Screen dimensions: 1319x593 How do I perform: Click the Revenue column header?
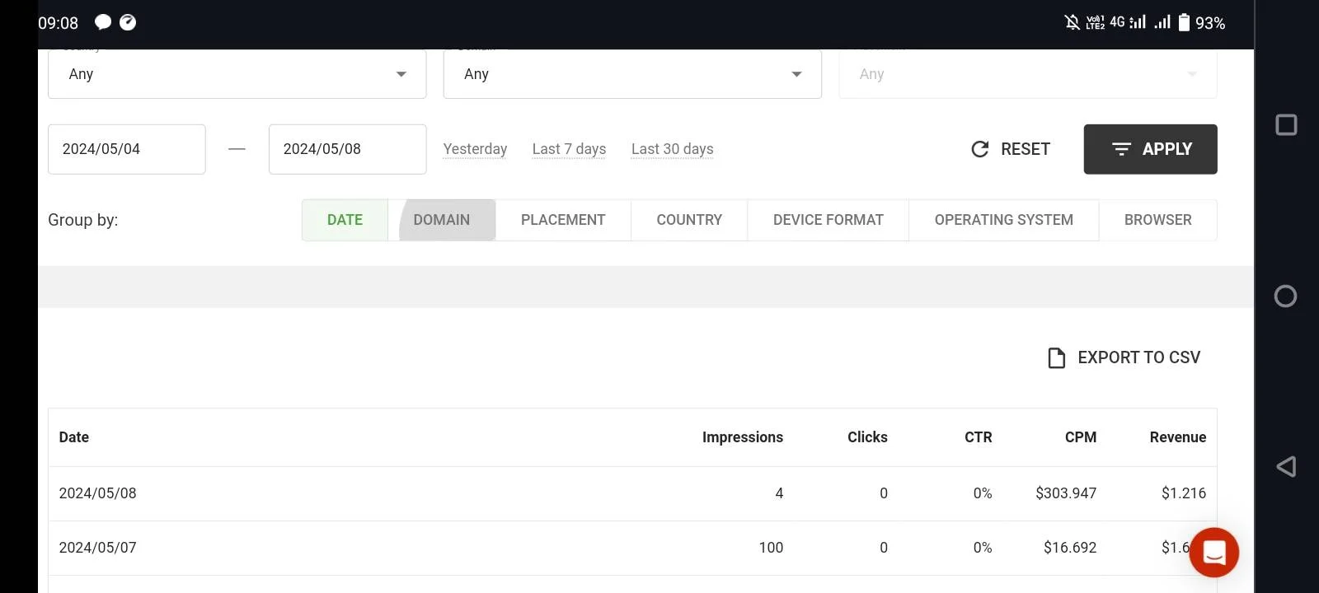coord(1178,437)
